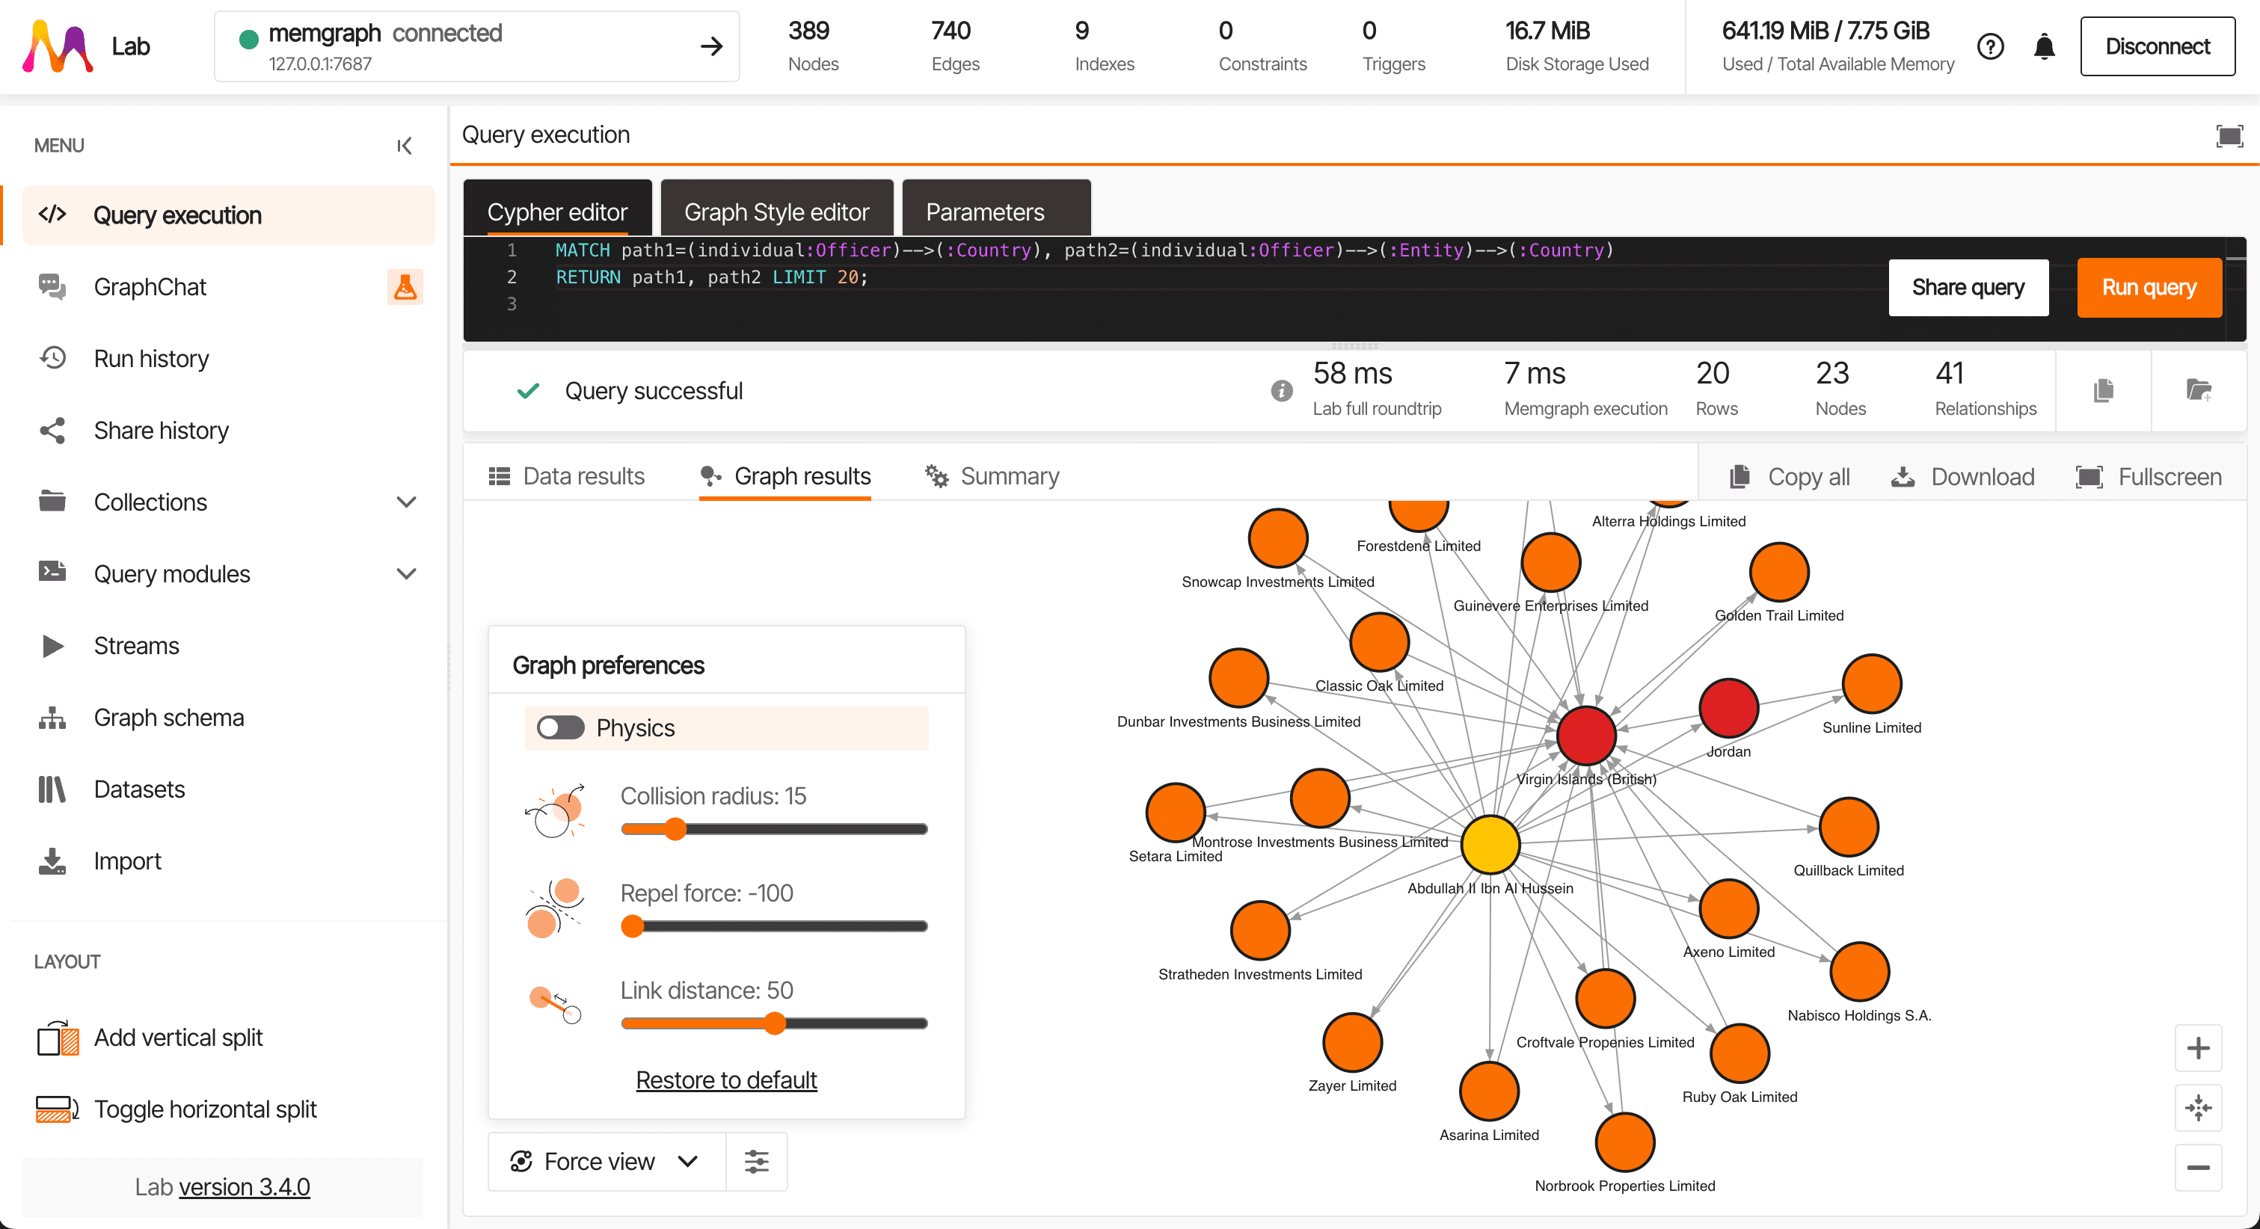
Task: Click the Disconnect button
Action: (x=2158, y=46)
